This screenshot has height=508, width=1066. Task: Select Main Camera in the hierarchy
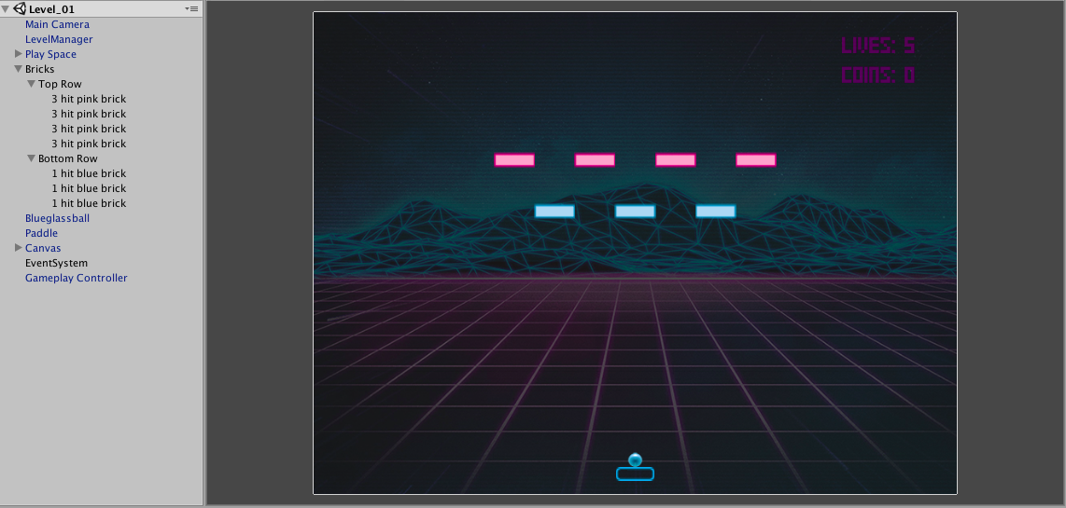(57, 24)
